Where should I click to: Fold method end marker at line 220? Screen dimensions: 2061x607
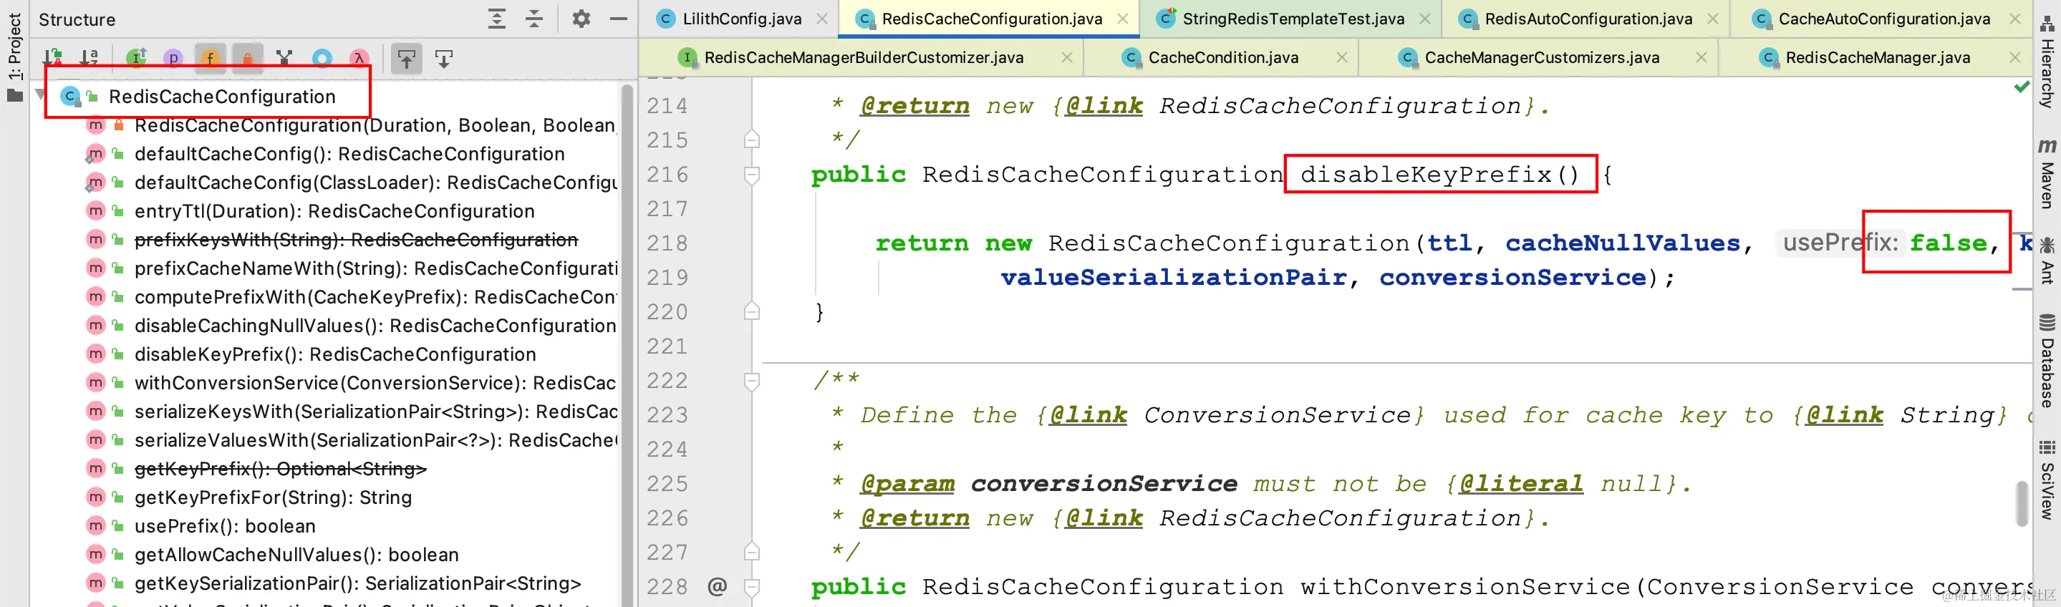[751, 311]
